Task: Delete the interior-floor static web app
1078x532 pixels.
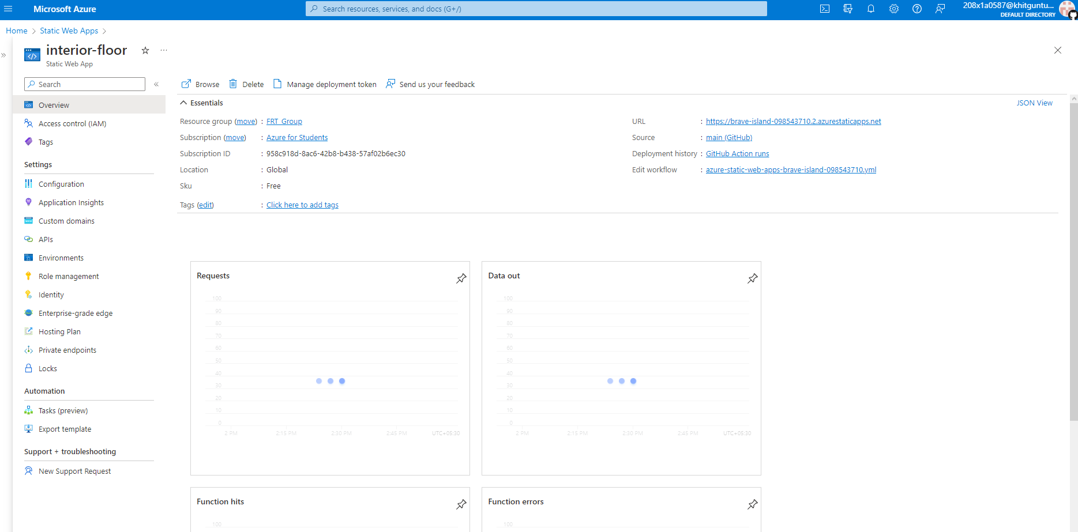Action: click(246, 84)
